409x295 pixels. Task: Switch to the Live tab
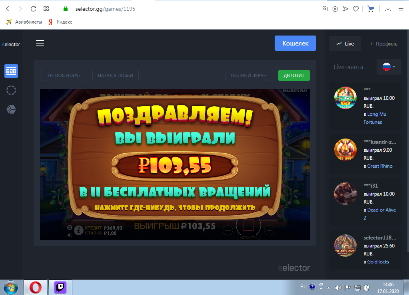(x=345, y=44)
